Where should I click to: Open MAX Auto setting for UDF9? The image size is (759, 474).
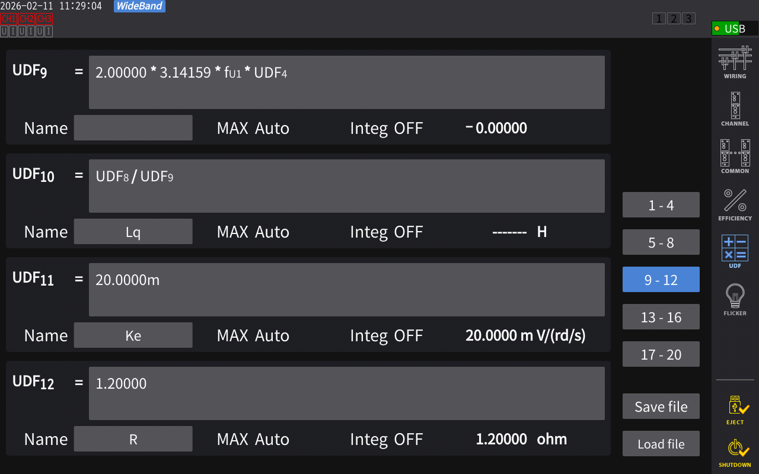tap(253, 129)
